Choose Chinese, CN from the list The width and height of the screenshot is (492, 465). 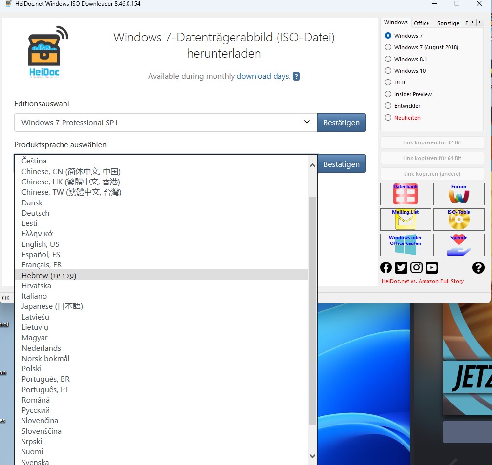[x=162, y=171]
